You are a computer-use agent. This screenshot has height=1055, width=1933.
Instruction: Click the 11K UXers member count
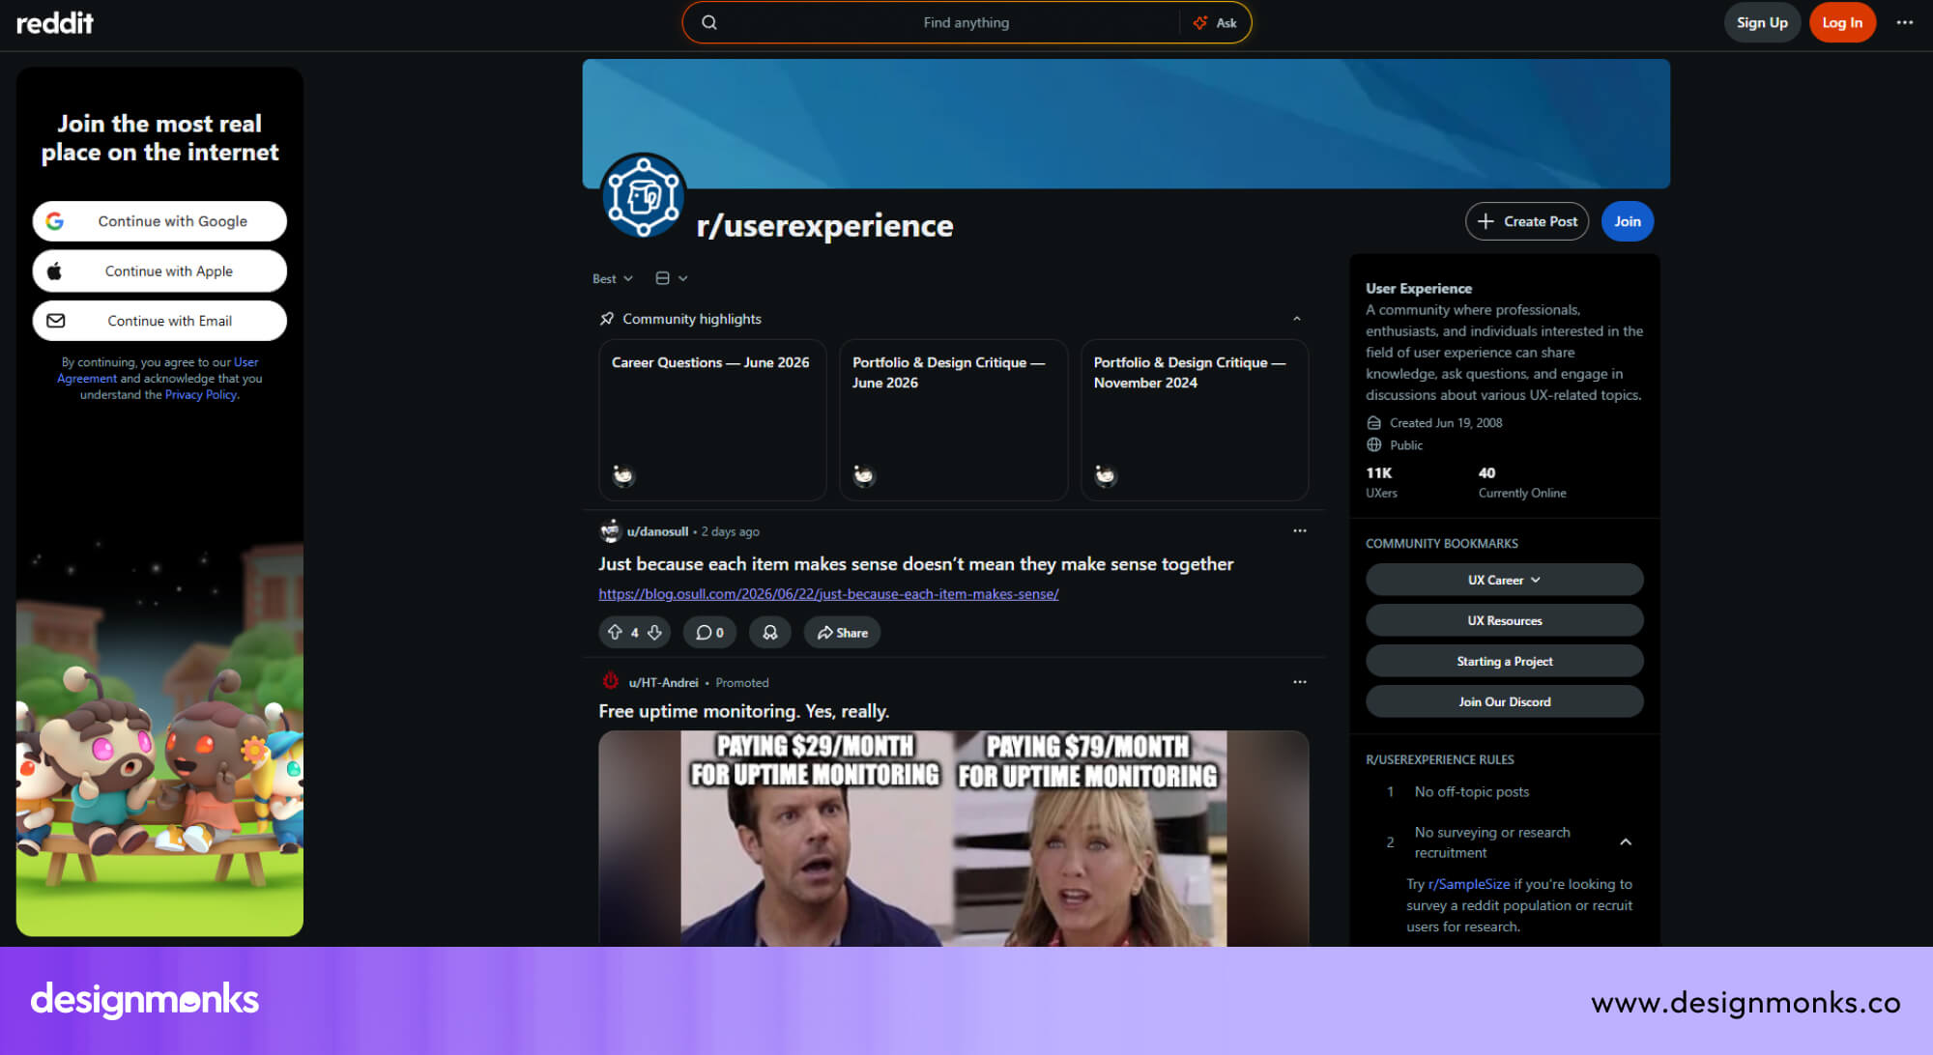coord(1381,482)
